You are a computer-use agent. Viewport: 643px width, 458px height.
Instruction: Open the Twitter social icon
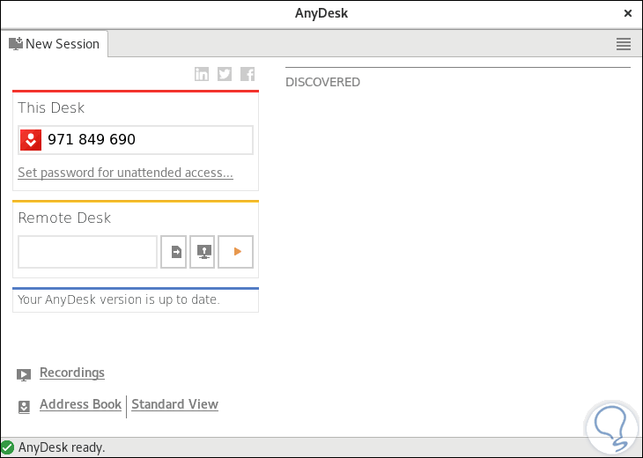point(225,74)
